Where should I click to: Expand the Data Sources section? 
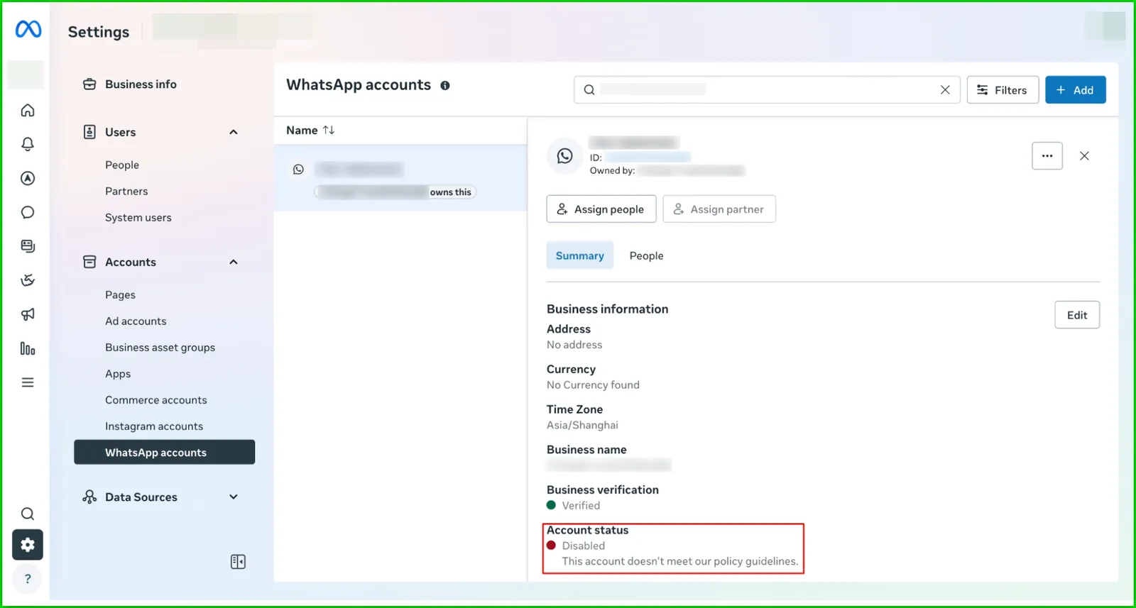[234, 497]
